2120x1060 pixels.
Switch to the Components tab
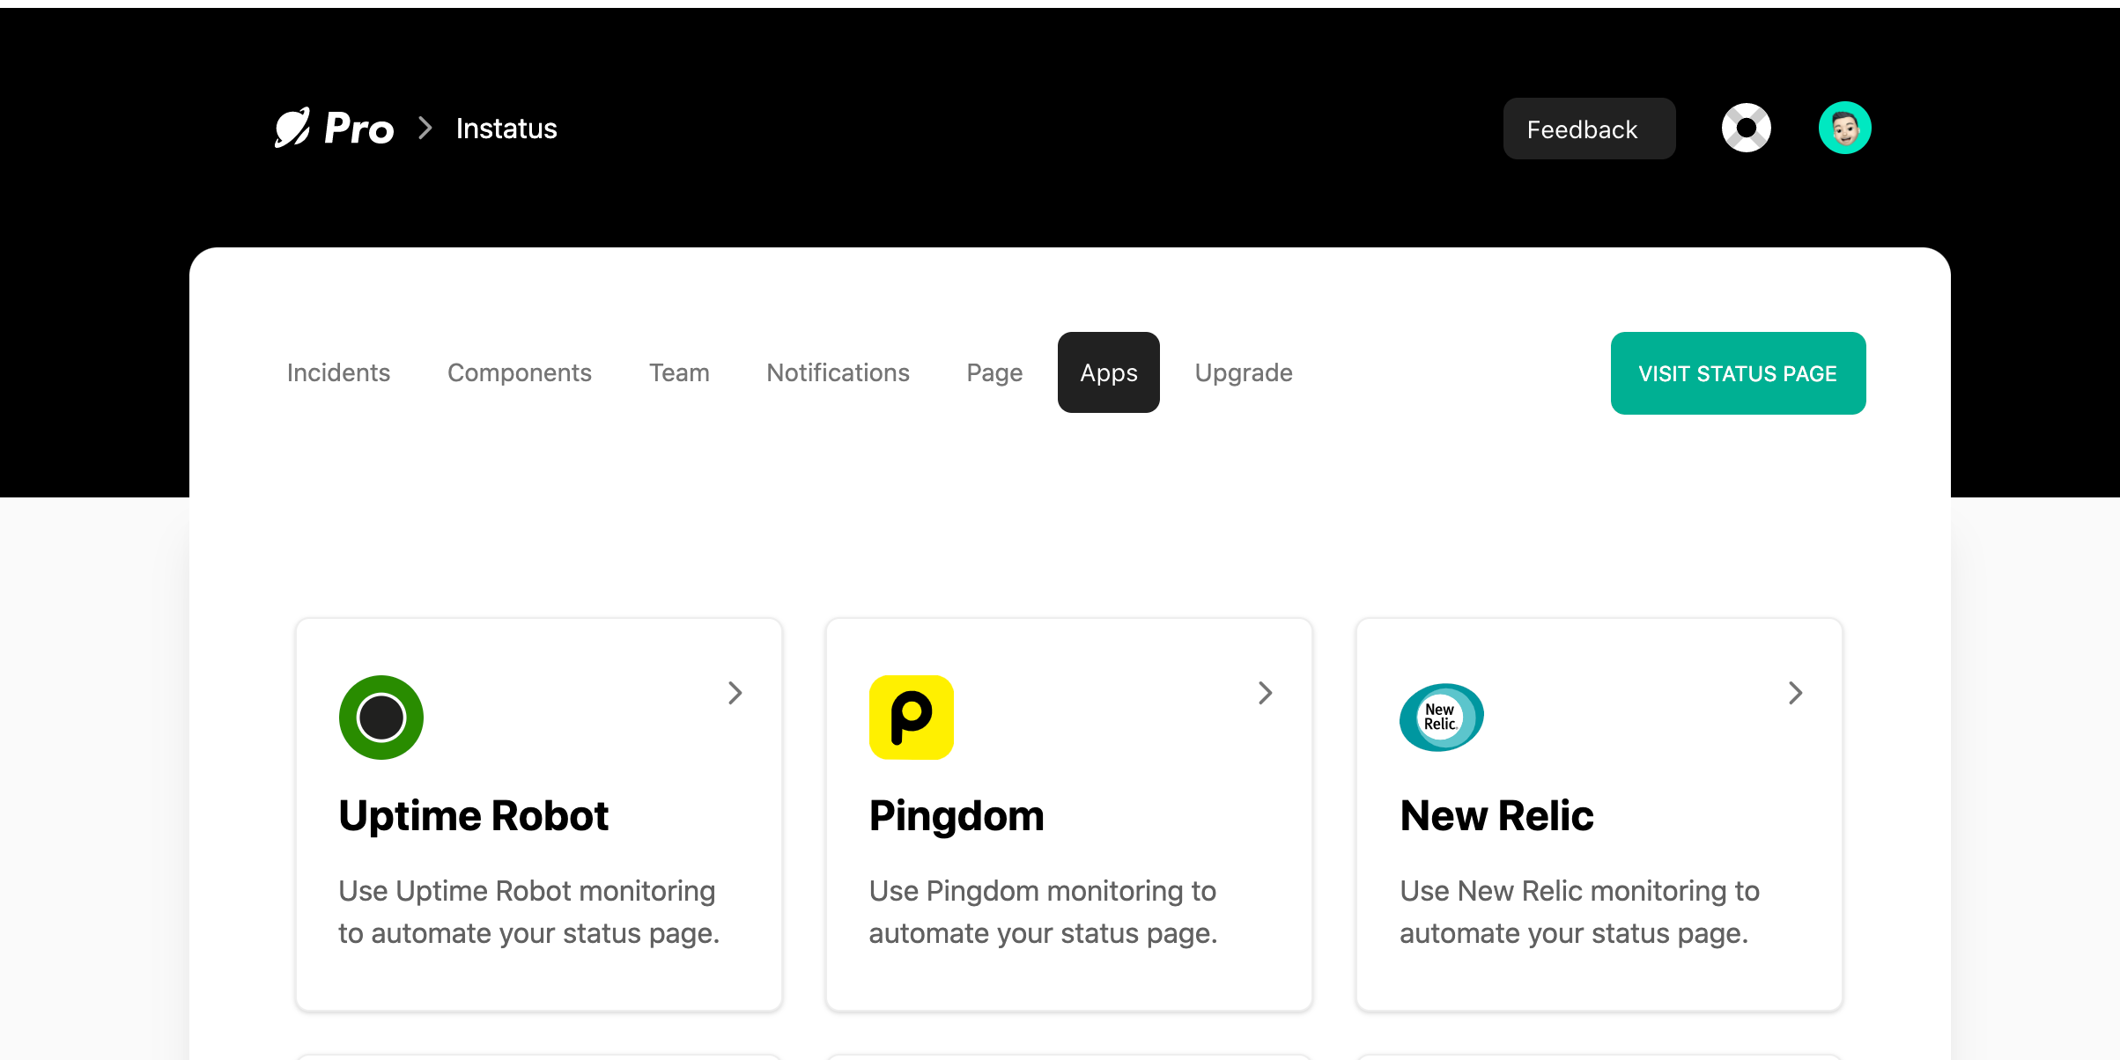tap(520, 372)
